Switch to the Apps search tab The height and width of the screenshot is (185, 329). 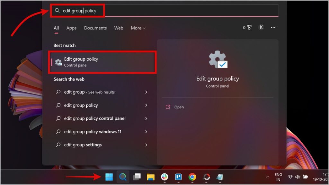(71, 28)
